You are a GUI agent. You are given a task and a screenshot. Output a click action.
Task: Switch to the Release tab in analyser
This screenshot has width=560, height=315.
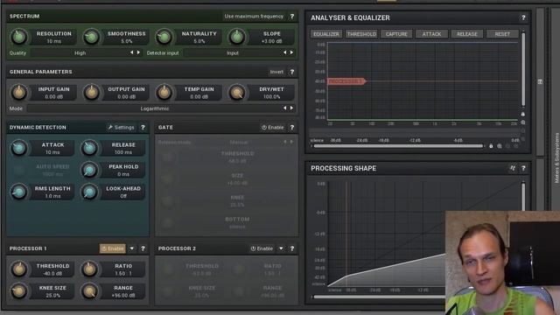tap(466, 34)
